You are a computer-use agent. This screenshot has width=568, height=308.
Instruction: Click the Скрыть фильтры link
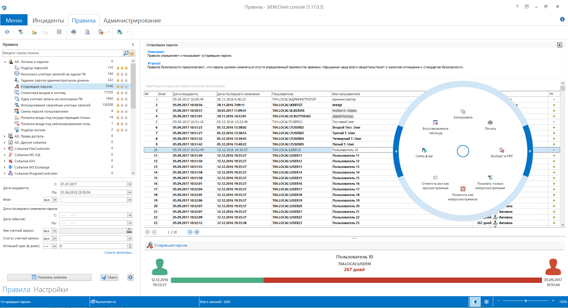pyautogui.click(x=119, y=252)
